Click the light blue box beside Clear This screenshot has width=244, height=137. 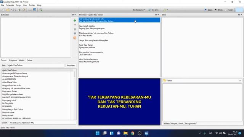pyautogui.click(x=239, y=10)
